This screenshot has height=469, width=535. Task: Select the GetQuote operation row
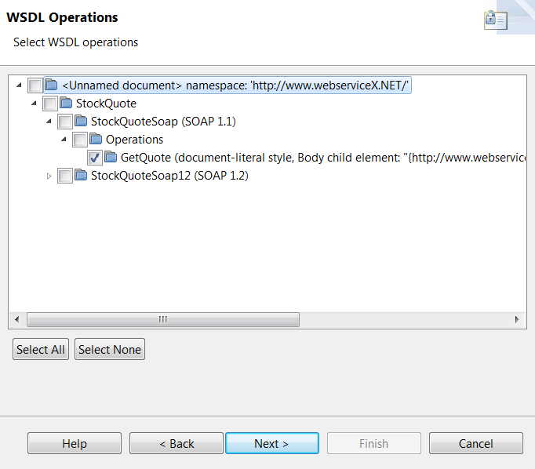click(322, 158)
